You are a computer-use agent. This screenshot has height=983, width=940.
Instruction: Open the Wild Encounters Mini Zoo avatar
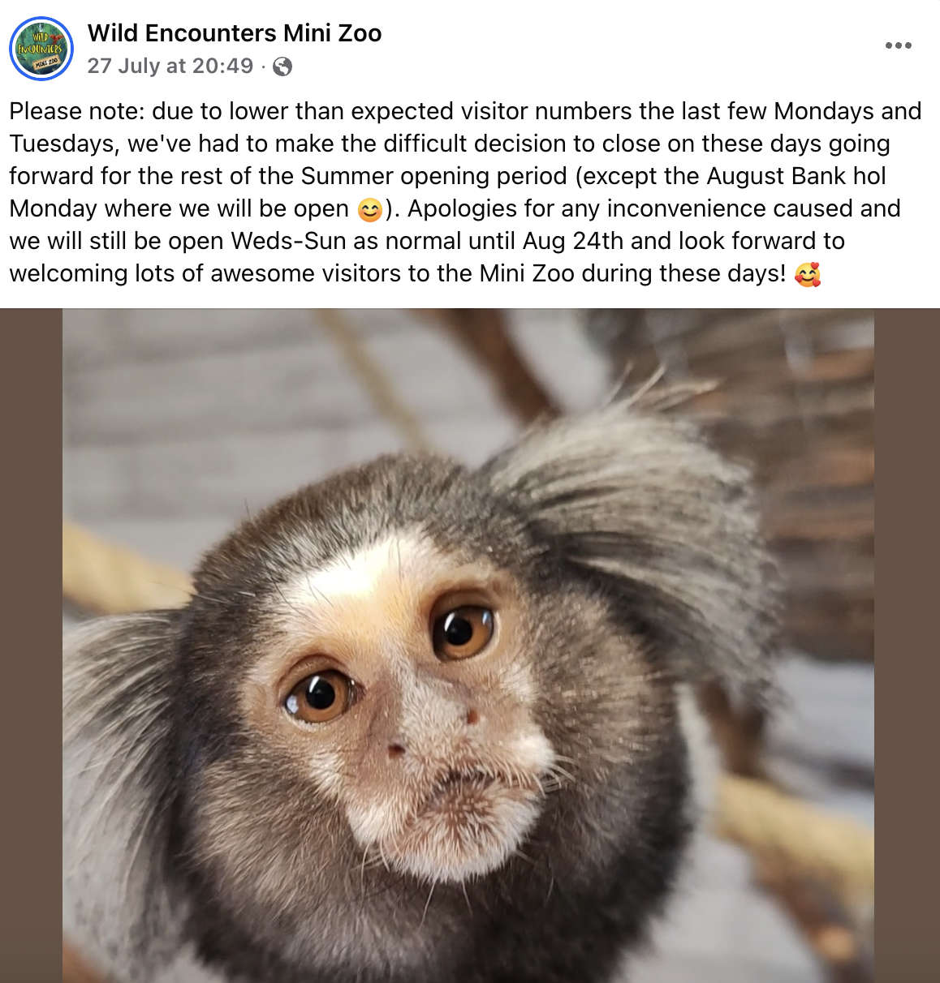(x=41, y=49)
